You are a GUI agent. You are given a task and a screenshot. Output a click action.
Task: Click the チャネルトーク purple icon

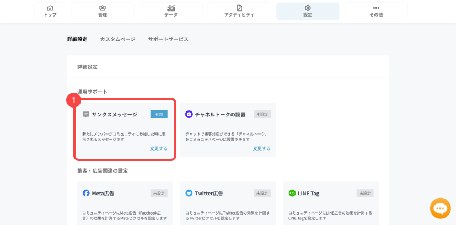pyautogui.click(x=189, y=114)
